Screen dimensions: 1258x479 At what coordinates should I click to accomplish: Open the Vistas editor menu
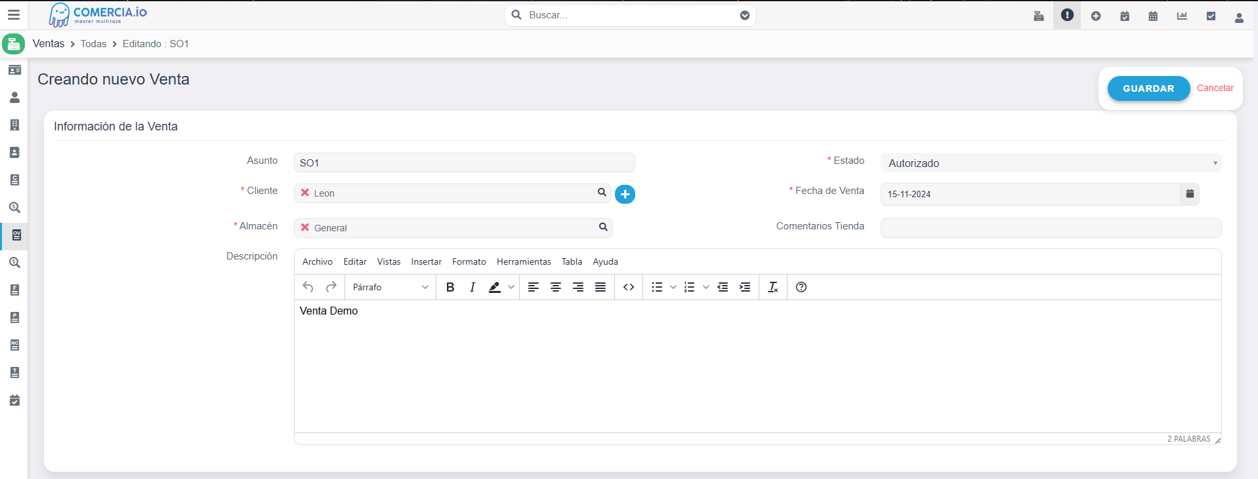click(388, 261)
